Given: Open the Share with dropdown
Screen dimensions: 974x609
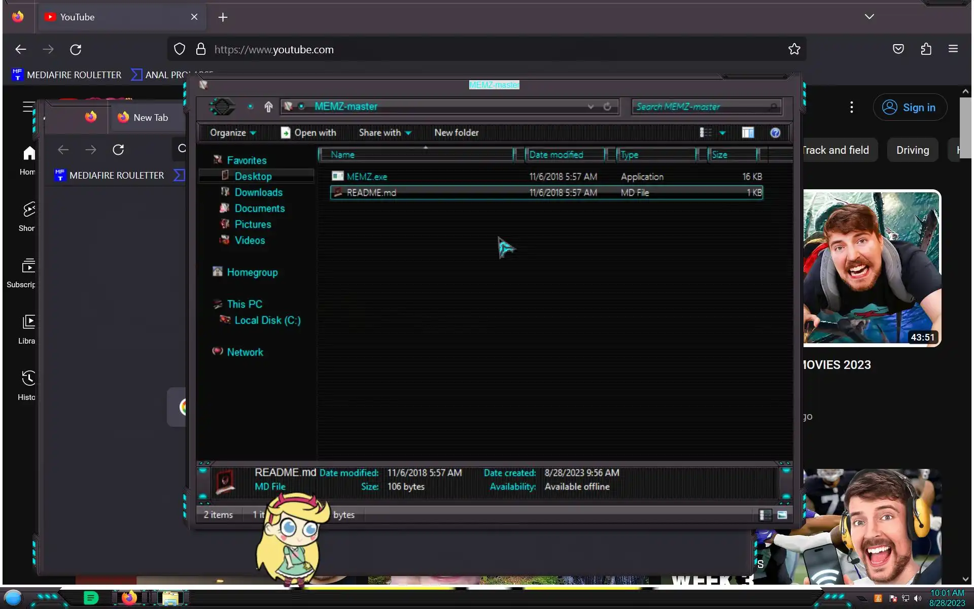Looking at the screenshot, I should tap(385, 133).
